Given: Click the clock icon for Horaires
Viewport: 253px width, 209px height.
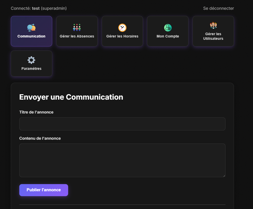Looking at the screenshot, I should [x=122, y=27].
